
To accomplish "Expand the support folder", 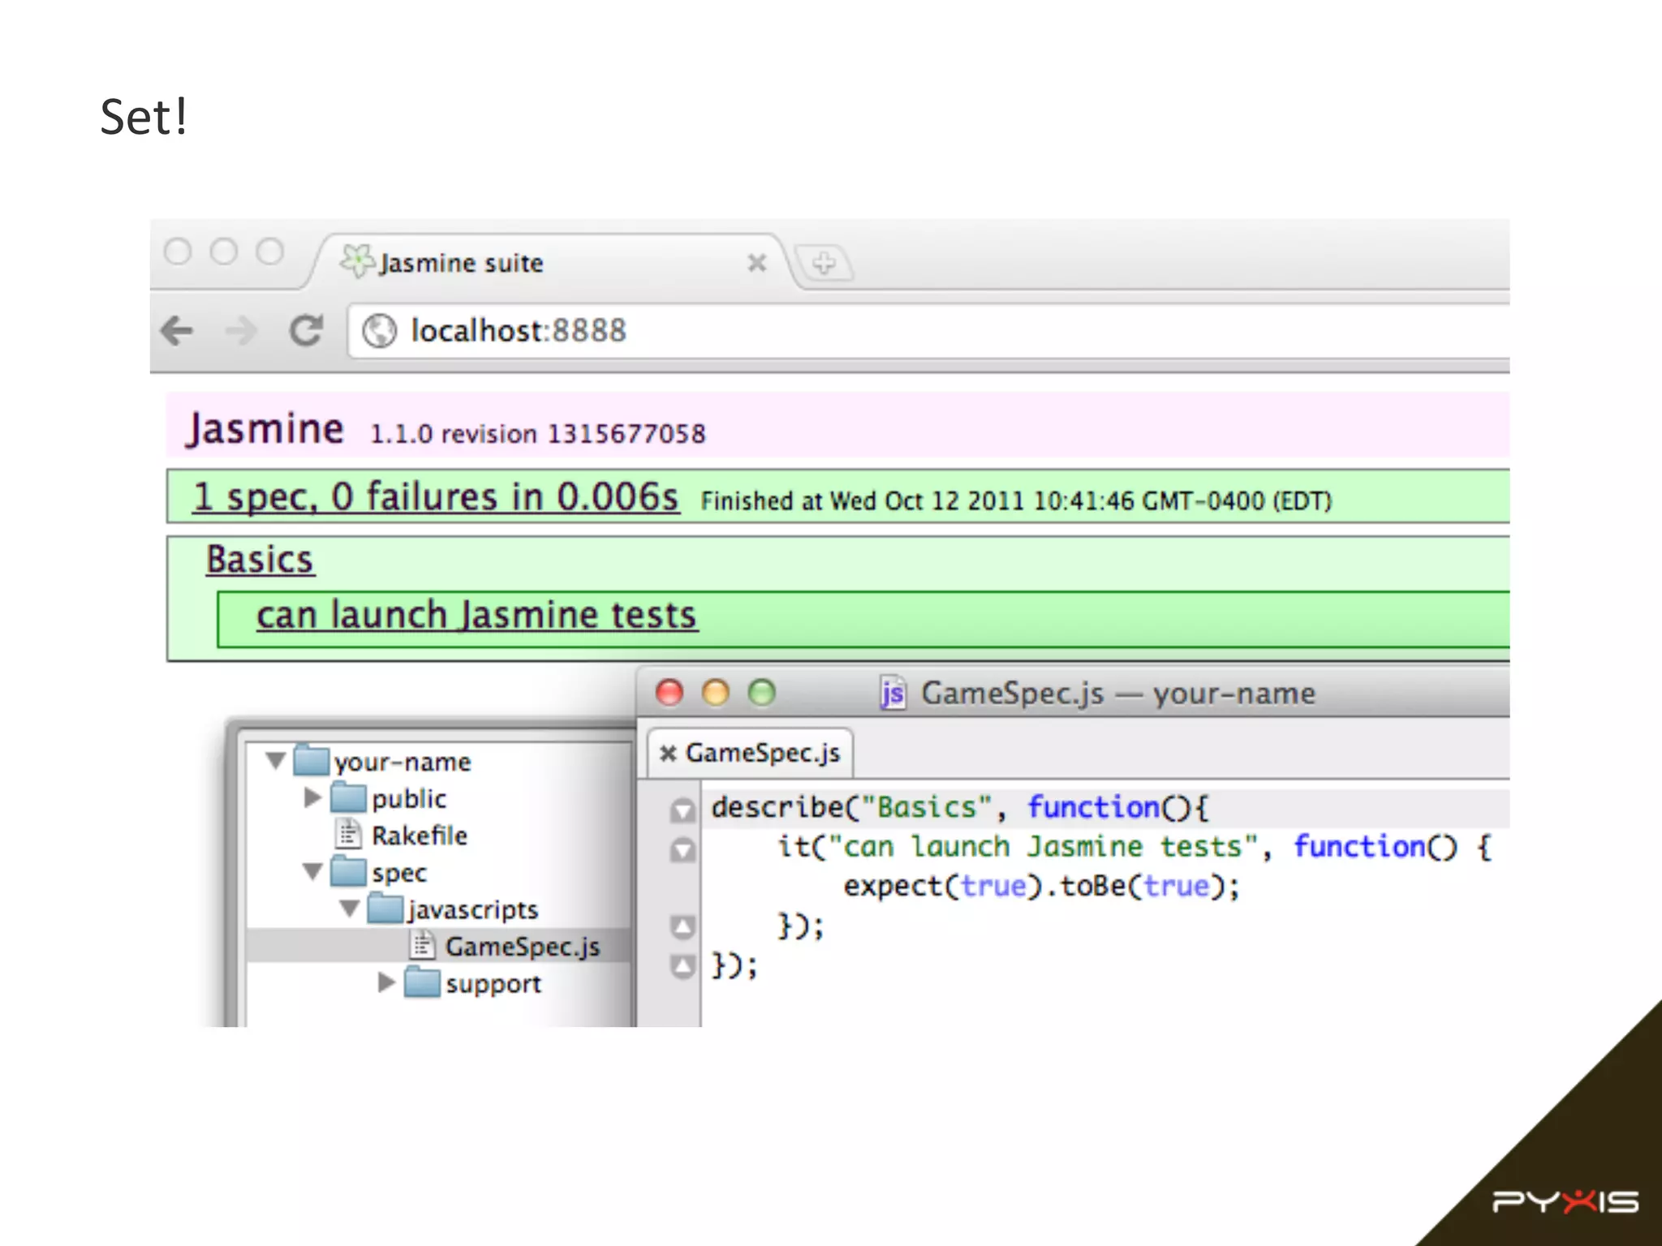I will 386,983.
